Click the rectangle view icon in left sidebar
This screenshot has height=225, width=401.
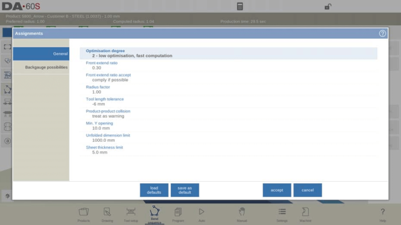[x=7, y=47]
